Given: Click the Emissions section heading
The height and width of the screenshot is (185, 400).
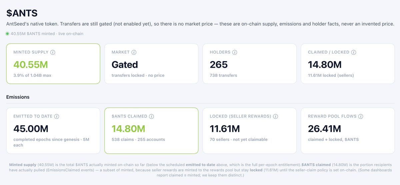Looking at the screenshot, I should (x=18, y=97).
